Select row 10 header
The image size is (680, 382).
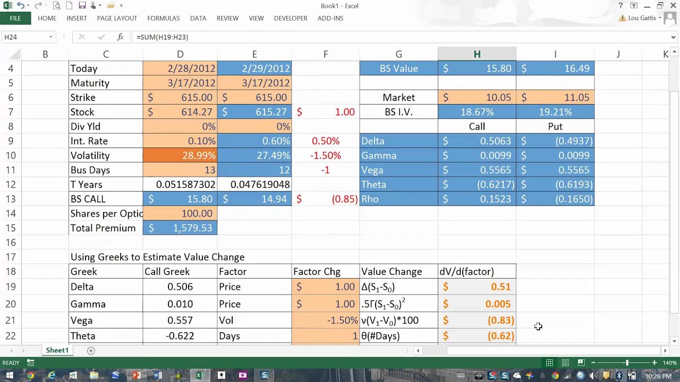point(11,155)
